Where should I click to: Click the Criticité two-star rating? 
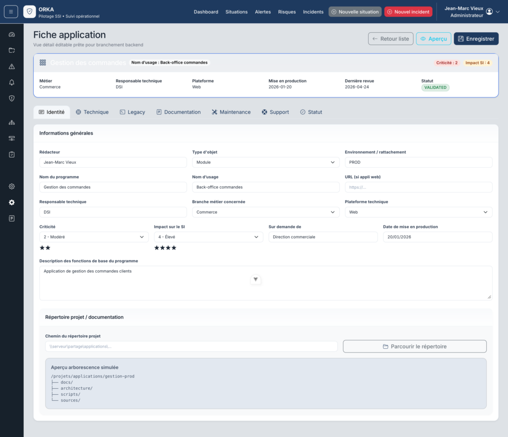[x=45, y=248]
